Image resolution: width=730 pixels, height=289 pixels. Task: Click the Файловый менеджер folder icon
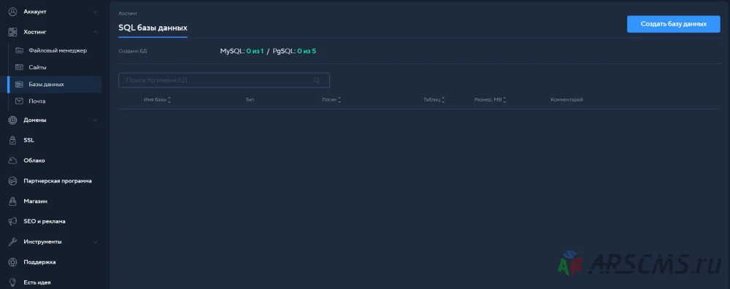(x=20, y=50)
